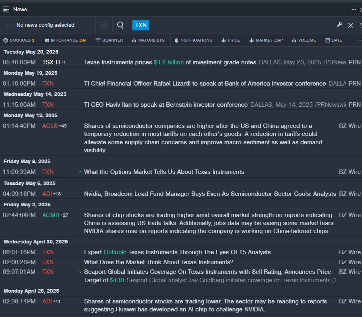The image size is (362, 317).
Task: Open chip stocks trading higher story
Action: tap(209, 223)
